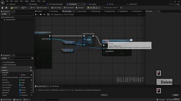Click Add in My Blueprint panel
The image size is (181, 101).
[x=4, y=58]
